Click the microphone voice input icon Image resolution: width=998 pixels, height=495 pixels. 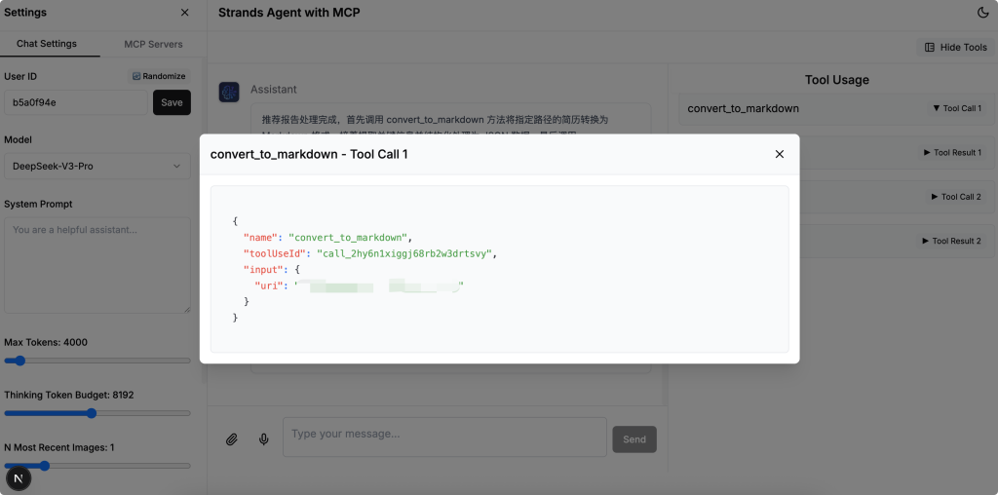pos(263,439)
